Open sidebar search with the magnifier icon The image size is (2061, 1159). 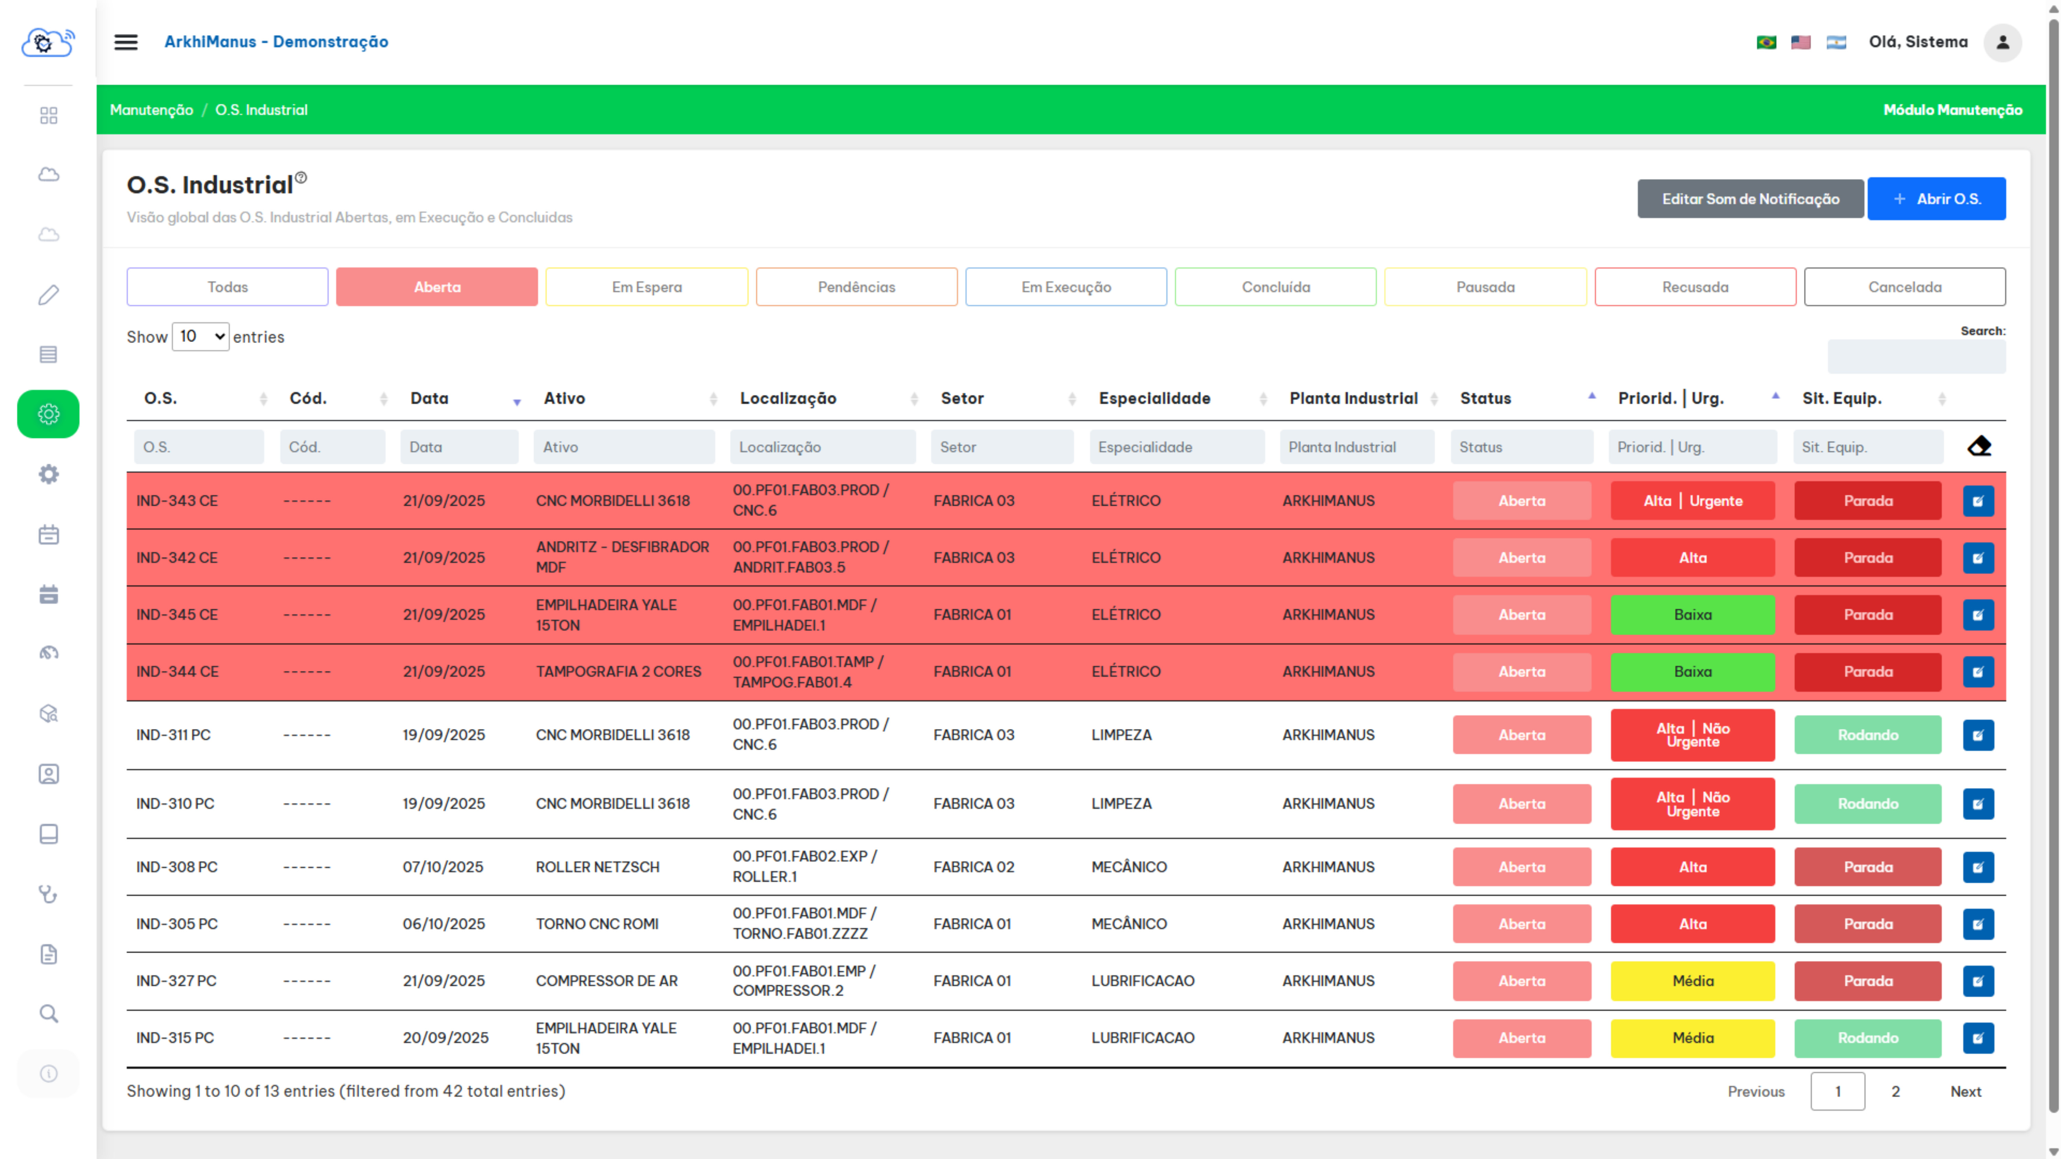[x=48, y=1013]
